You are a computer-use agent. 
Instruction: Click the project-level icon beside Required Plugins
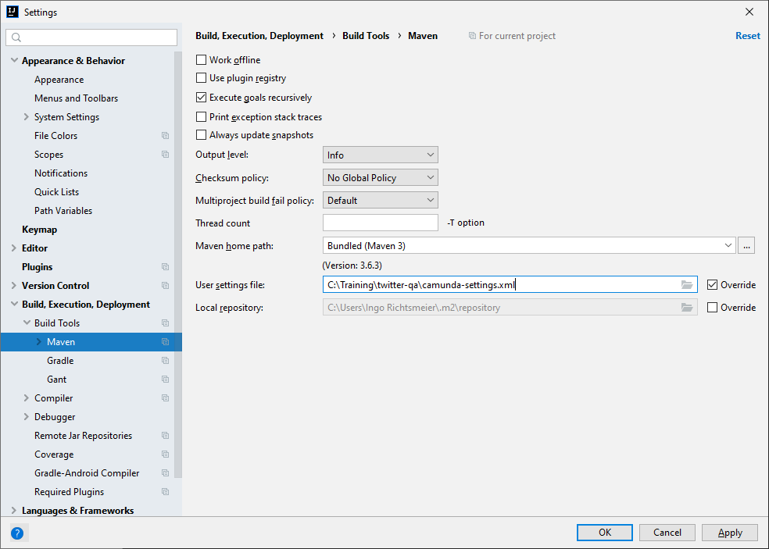coord(165,492)
